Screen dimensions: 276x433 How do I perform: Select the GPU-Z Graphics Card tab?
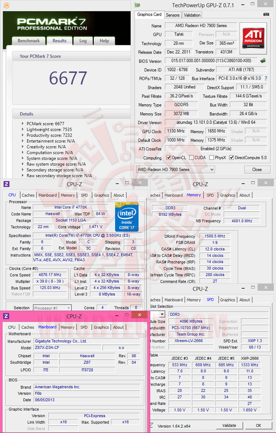coord(149,14)
